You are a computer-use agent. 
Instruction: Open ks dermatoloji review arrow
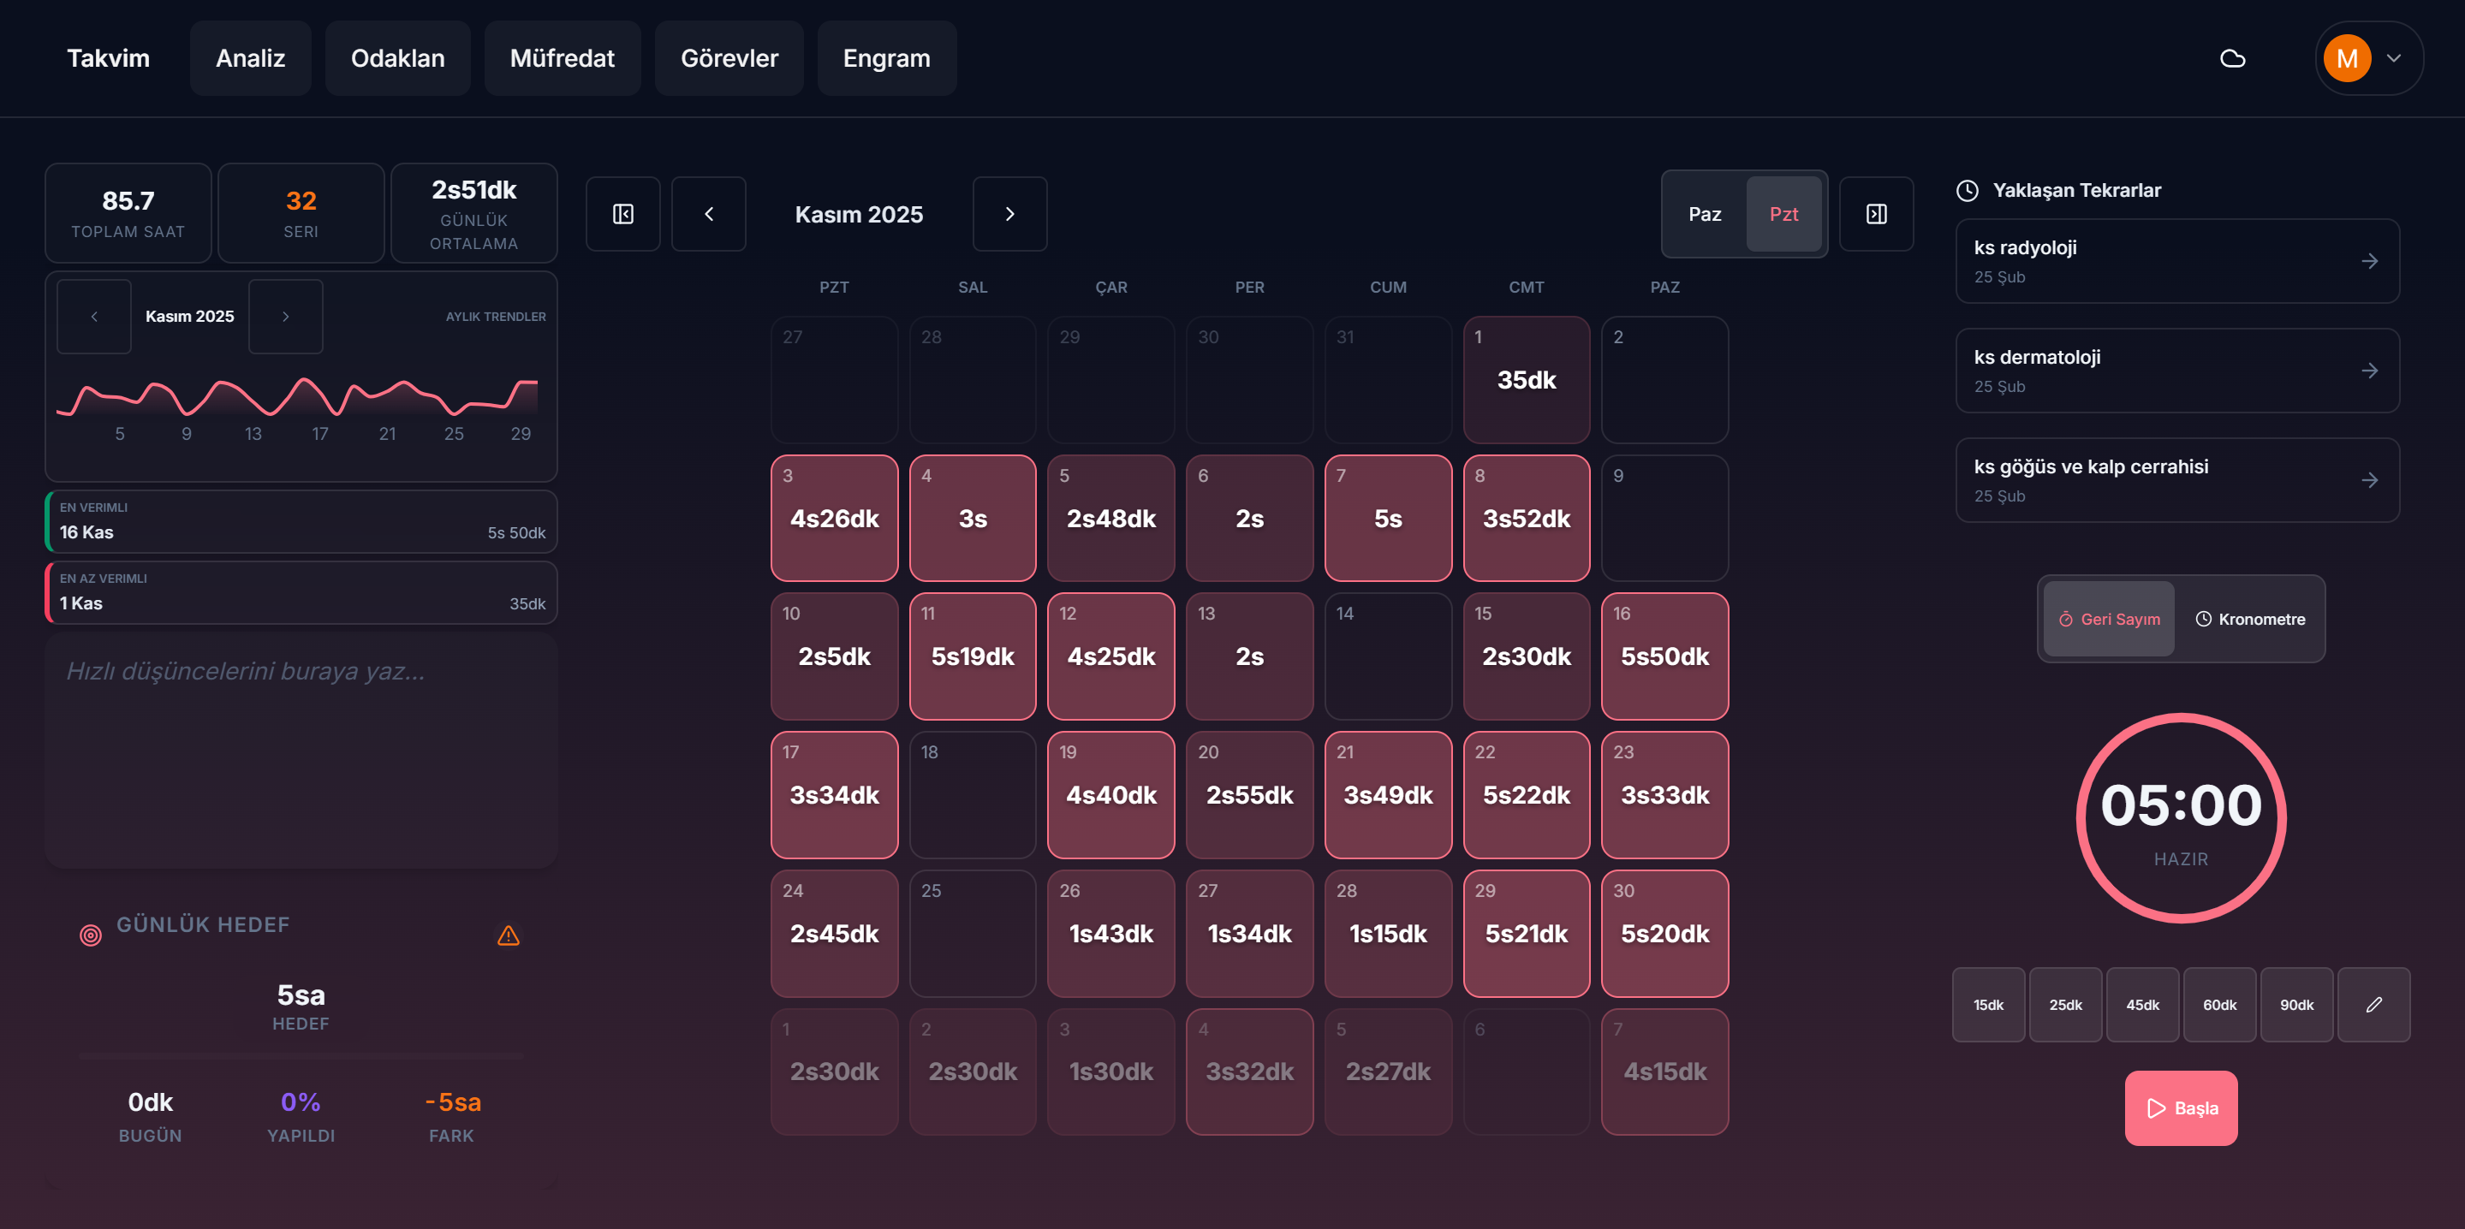2369,370
